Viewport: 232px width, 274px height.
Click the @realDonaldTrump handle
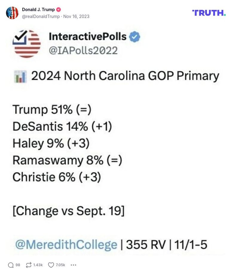41,16
